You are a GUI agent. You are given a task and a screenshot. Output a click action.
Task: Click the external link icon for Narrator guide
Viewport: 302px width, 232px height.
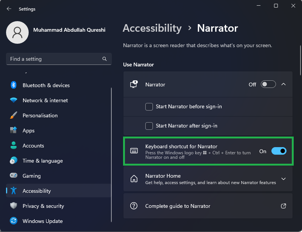(x=284, y=206)
